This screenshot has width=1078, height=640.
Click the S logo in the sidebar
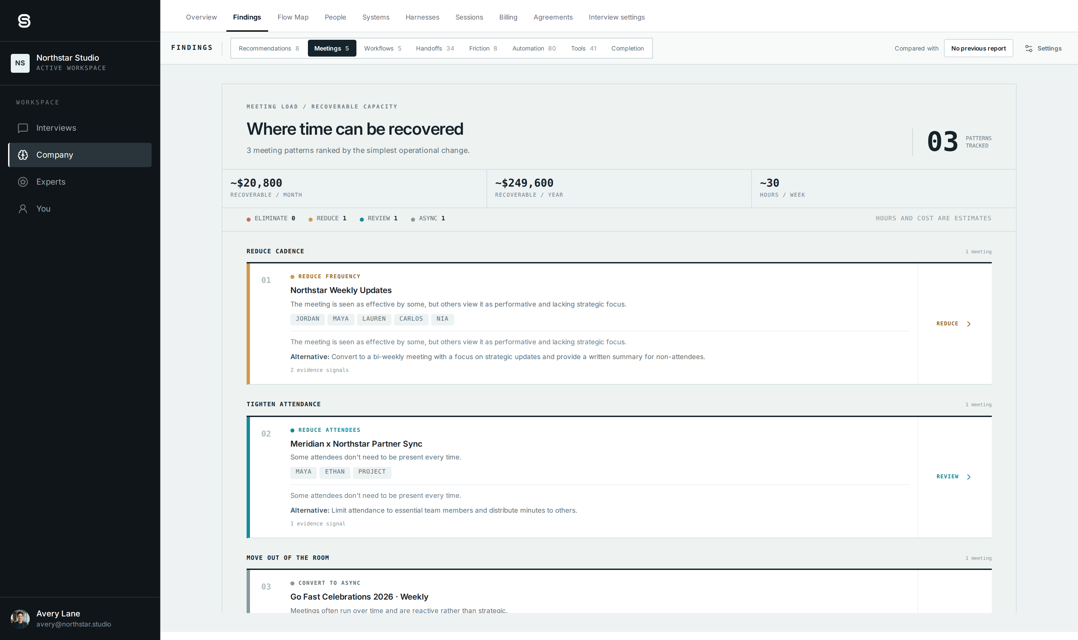click(24, 21)
